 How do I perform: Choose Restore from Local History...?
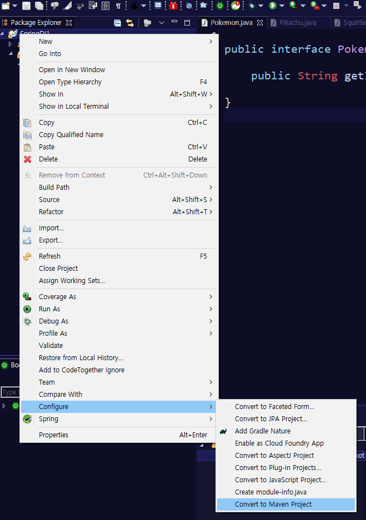119,358
